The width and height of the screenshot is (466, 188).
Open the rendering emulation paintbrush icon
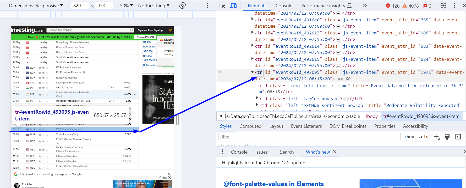[x=447, y=137]
